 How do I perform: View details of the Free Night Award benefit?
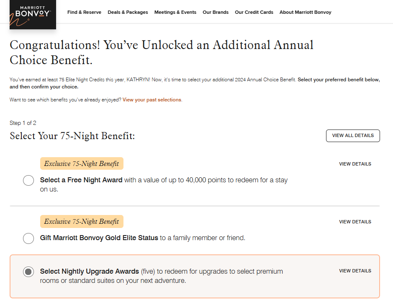[355, 164]
